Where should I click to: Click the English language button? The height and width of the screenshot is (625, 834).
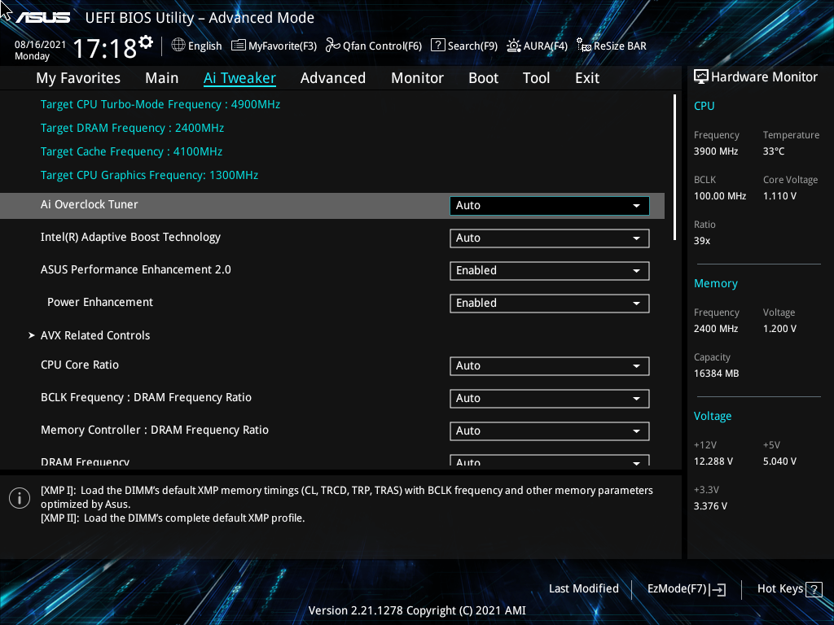(197, 46)
